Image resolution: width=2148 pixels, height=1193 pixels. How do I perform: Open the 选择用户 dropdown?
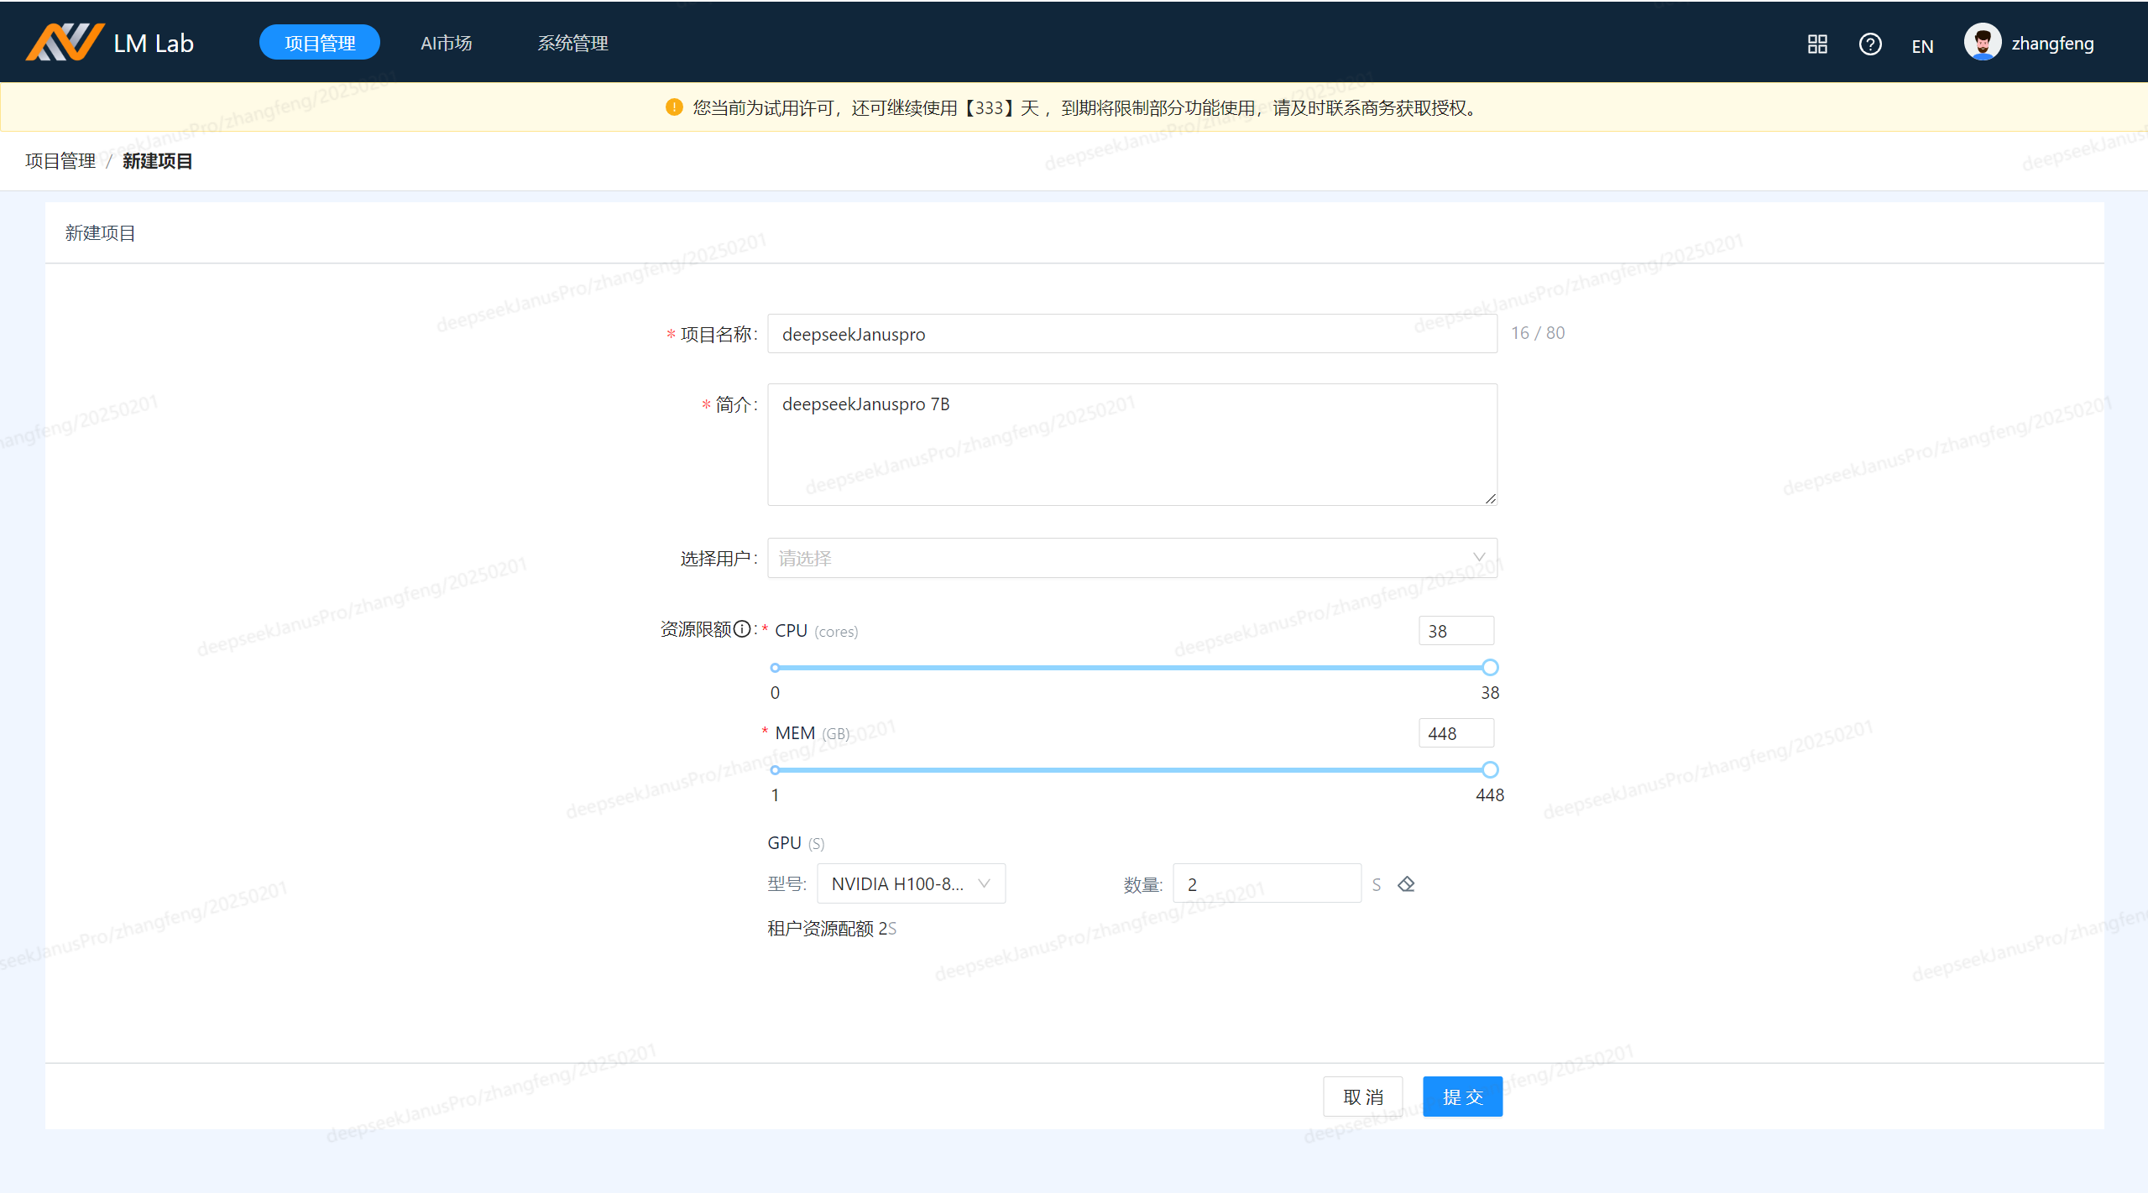pyautogui.click(x=1125, y=558)
